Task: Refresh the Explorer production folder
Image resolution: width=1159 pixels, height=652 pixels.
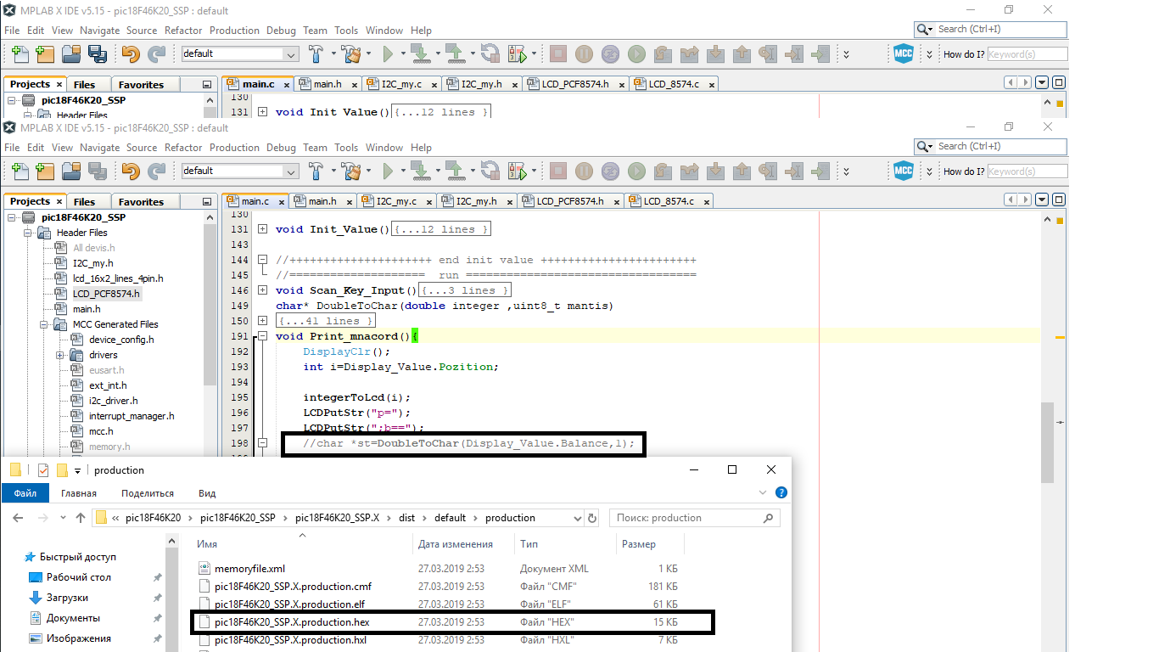Action: 592,518
